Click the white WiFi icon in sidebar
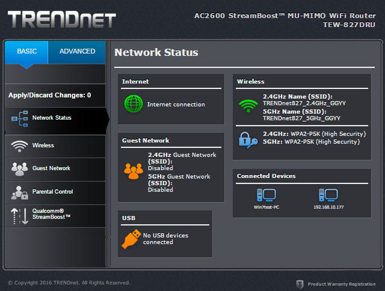385x291 pixels. click(19, 146)
